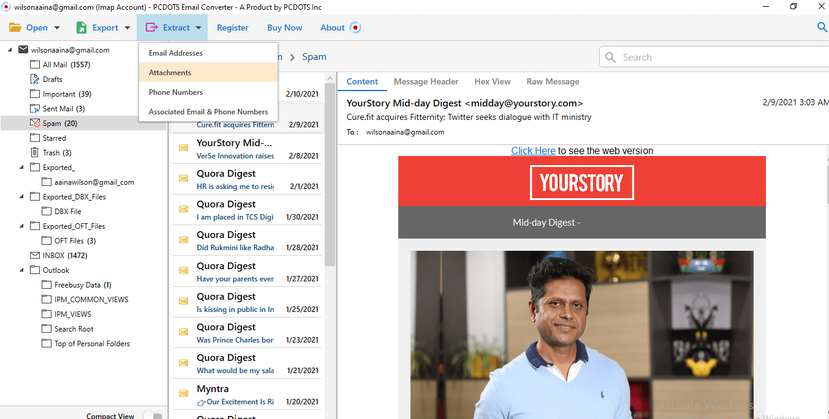Switch to the Hex View tab

[492, 81]
